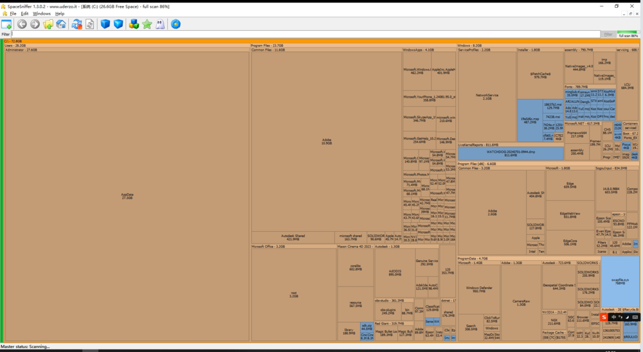Select the Framework64 217.1MB block
The height and width of the screenshot is (352, 643).
point(577,134)
